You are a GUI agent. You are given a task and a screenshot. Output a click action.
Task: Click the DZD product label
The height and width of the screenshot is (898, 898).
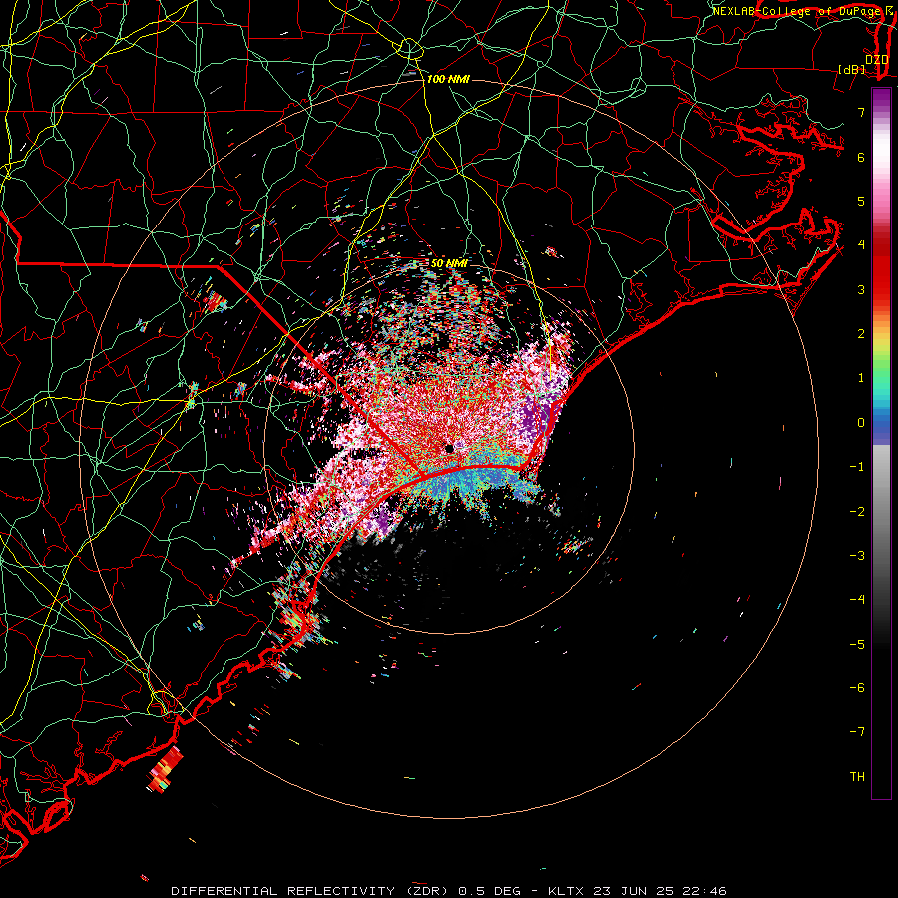(x=877, y=59)
